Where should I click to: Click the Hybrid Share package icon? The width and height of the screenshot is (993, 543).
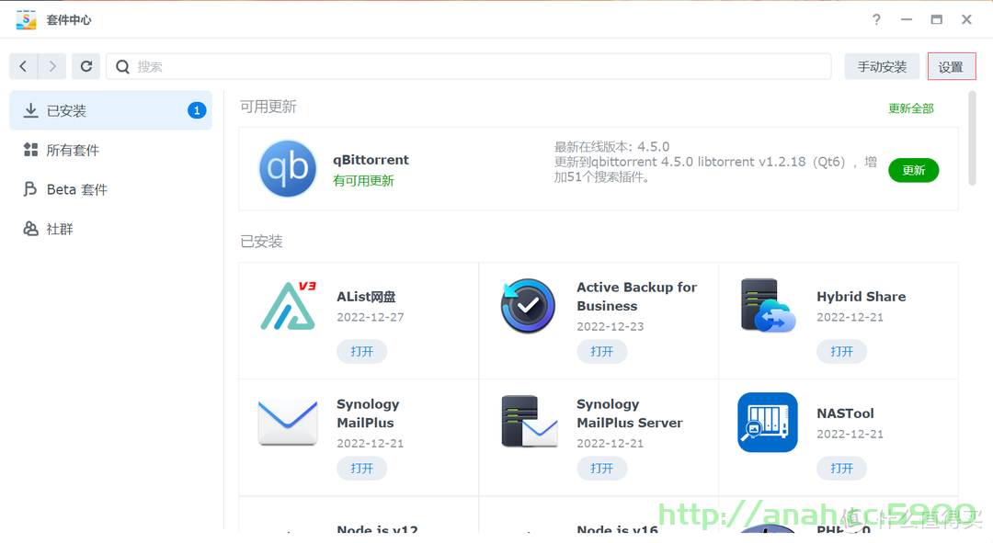[x=768, y=306]
